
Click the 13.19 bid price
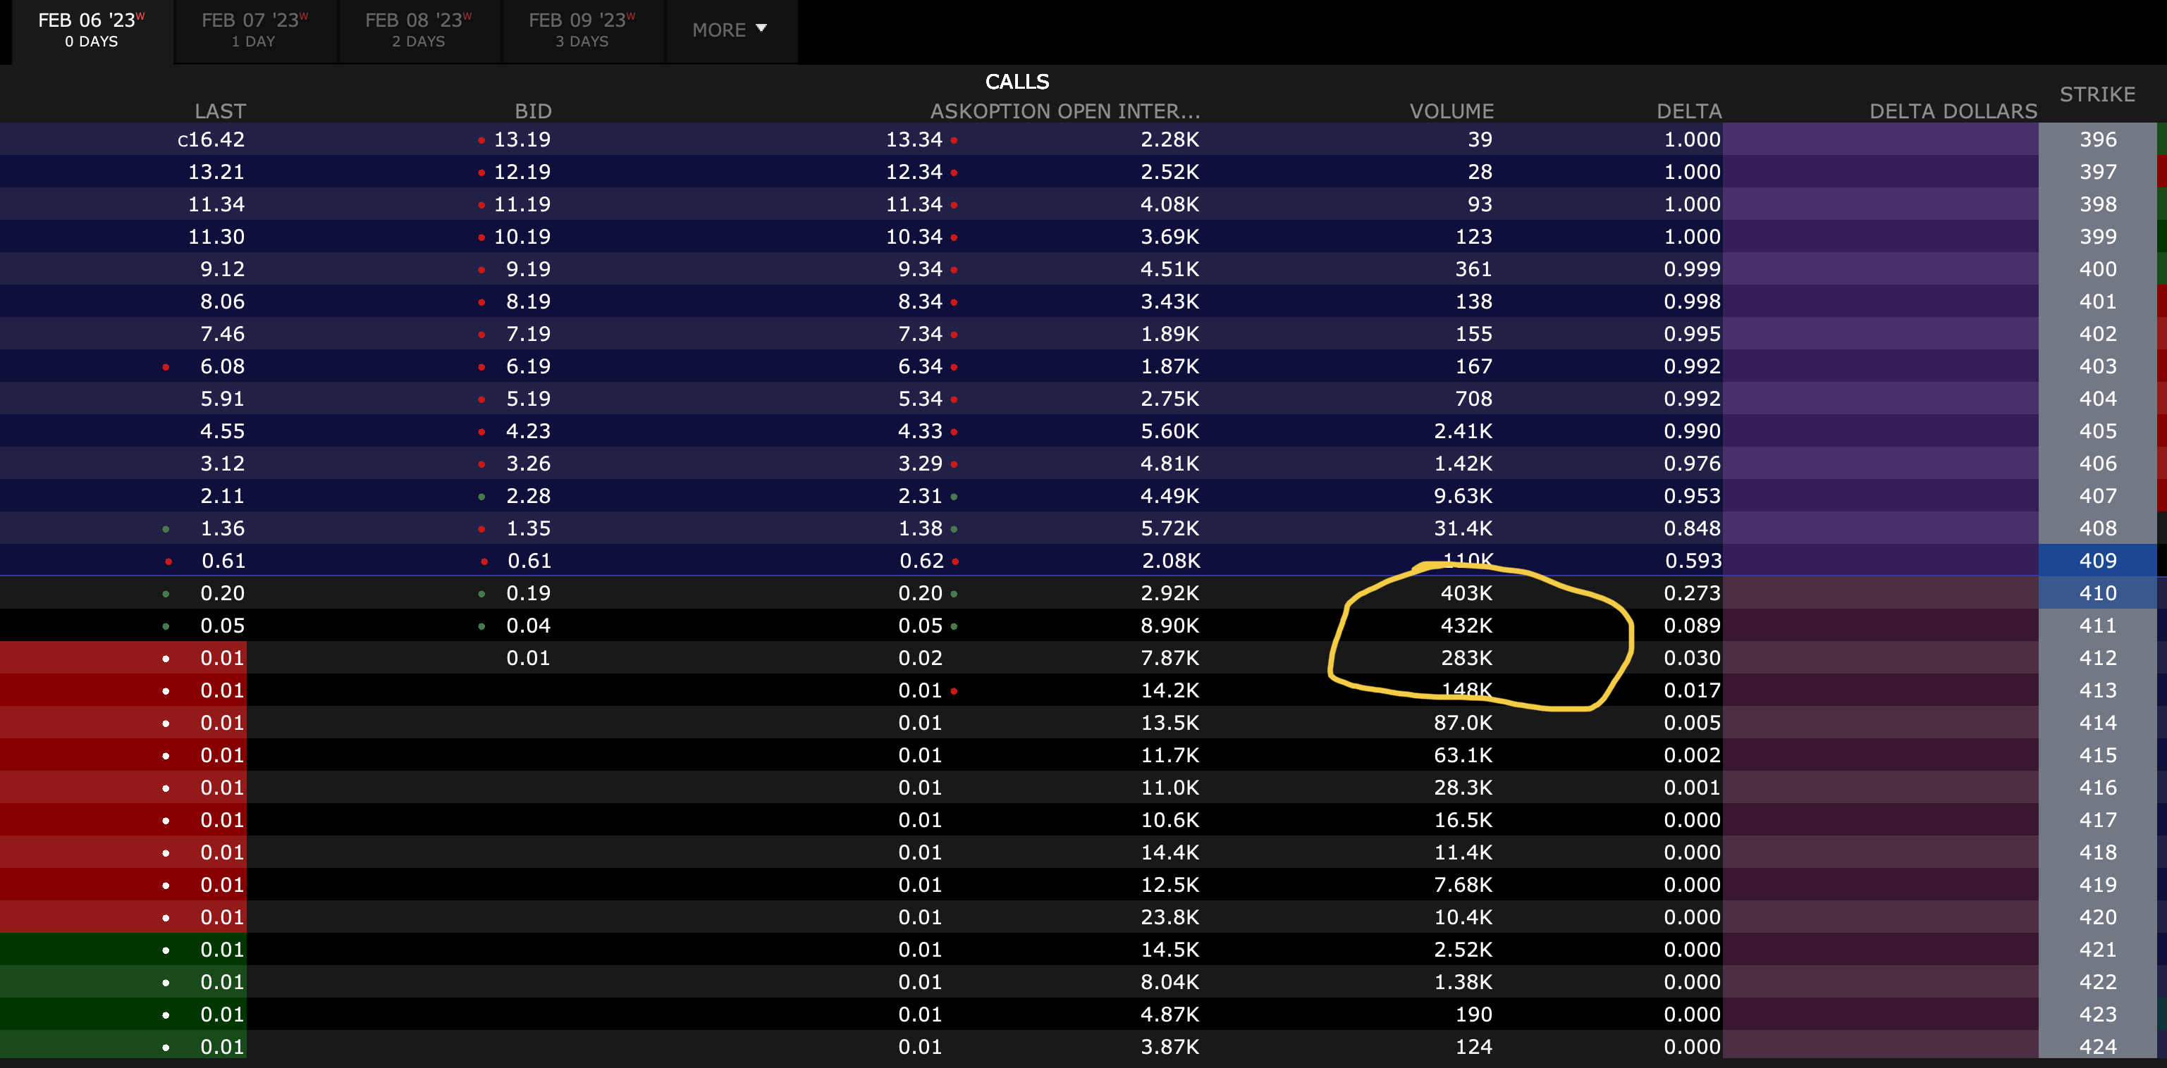(x=522, y=139)
